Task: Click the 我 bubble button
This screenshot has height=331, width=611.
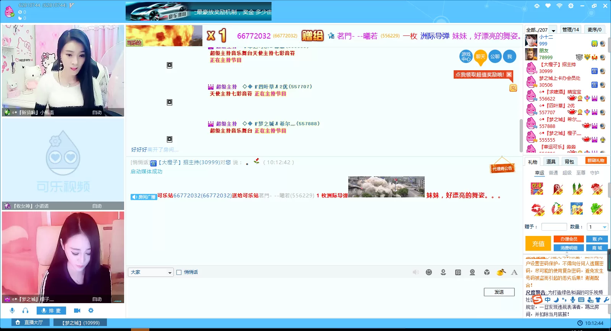Action: [x=509, y=57]
